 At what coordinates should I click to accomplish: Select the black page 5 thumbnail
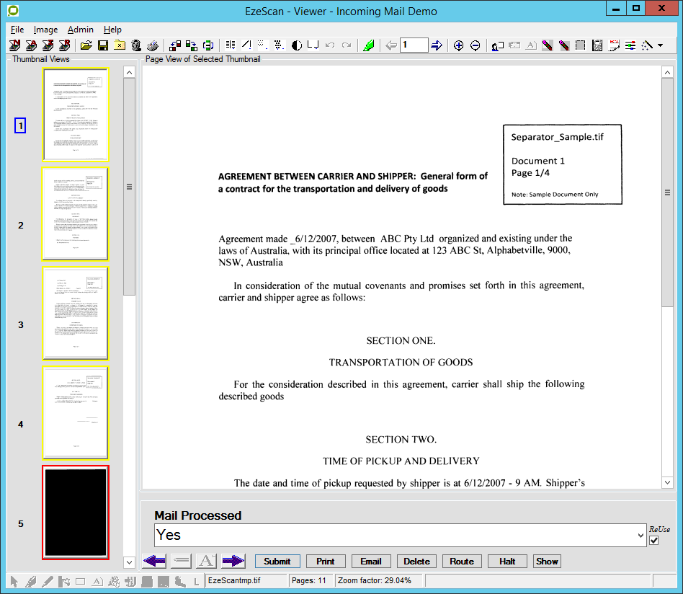coord(75,512)
